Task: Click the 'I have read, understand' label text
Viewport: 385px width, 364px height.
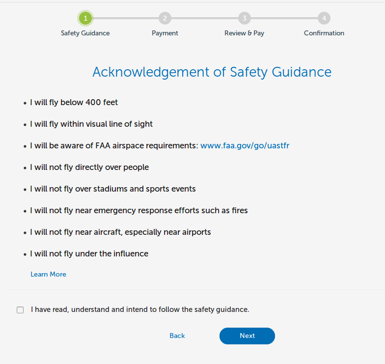Action: coord(140,309)
